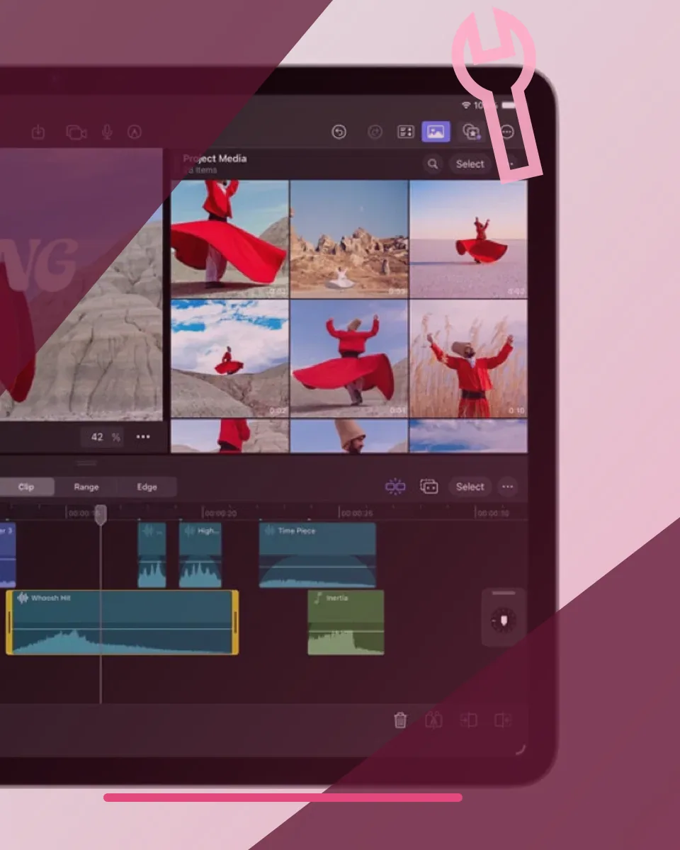Tap the import media icon in top toolbar
Screen dimensions: 680x850
(x=38, y=132)
